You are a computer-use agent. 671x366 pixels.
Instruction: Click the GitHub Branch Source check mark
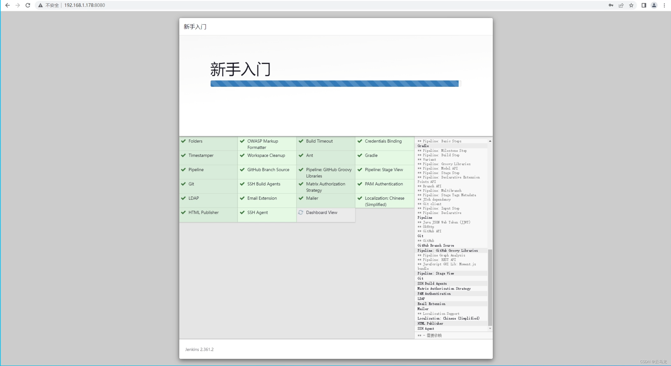(x=242, y=169)
